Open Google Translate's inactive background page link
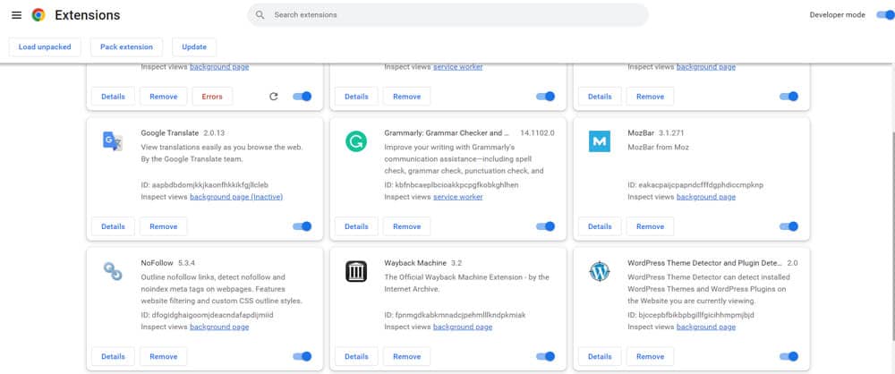This screenshot has width=895, height=374. (x=236, y=197)
